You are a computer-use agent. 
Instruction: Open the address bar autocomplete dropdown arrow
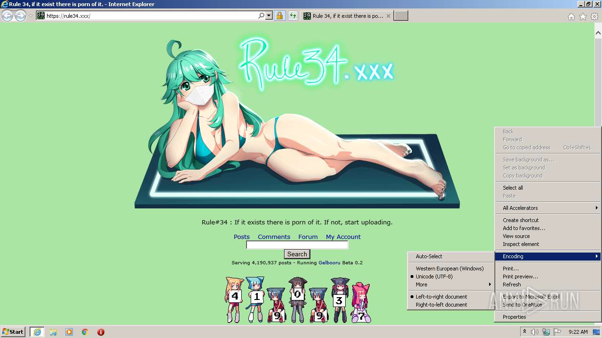(x=269, y=15)
